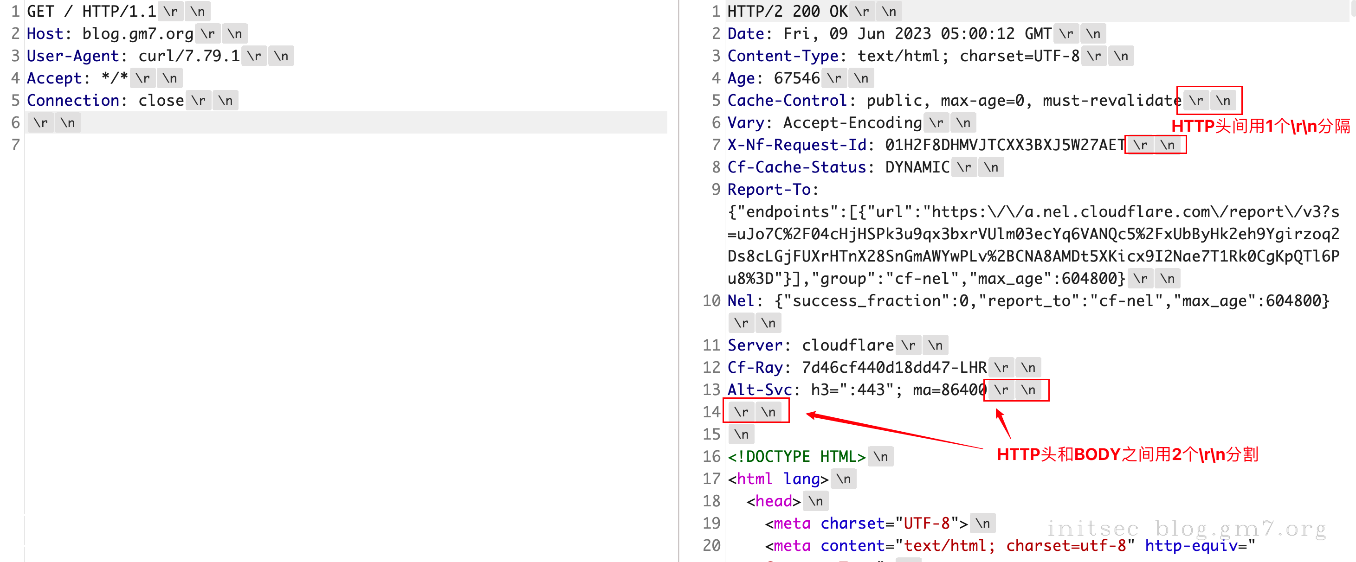Viewport: 1356px width, 562px height.
Task: Click the Date header in response
Action: click(745, 34)
